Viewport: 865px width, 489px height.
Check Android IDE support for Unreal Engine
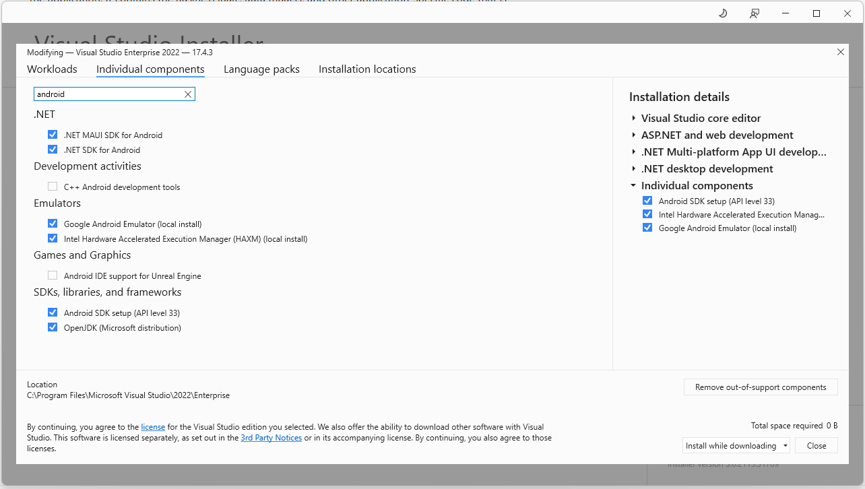click(53, 275)
